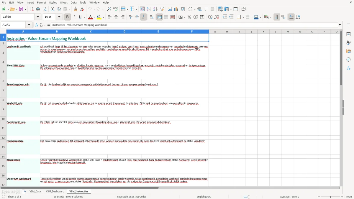The height and width of the screenshot is (199, 354).
Task: Click the 100% zoom level indicator
Action: click(x=349, y=197)
